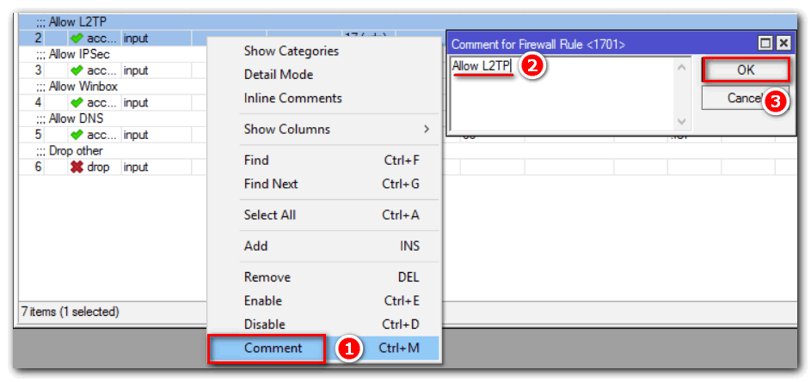Click green accept checkmark on rule 5
The height and width of the screenshot is (382, 811).
(77, 135)
